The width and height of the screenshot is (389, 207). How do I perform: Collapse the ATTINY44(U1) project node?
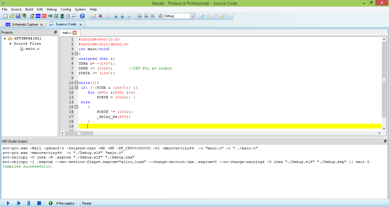click(x=5, y=38)
